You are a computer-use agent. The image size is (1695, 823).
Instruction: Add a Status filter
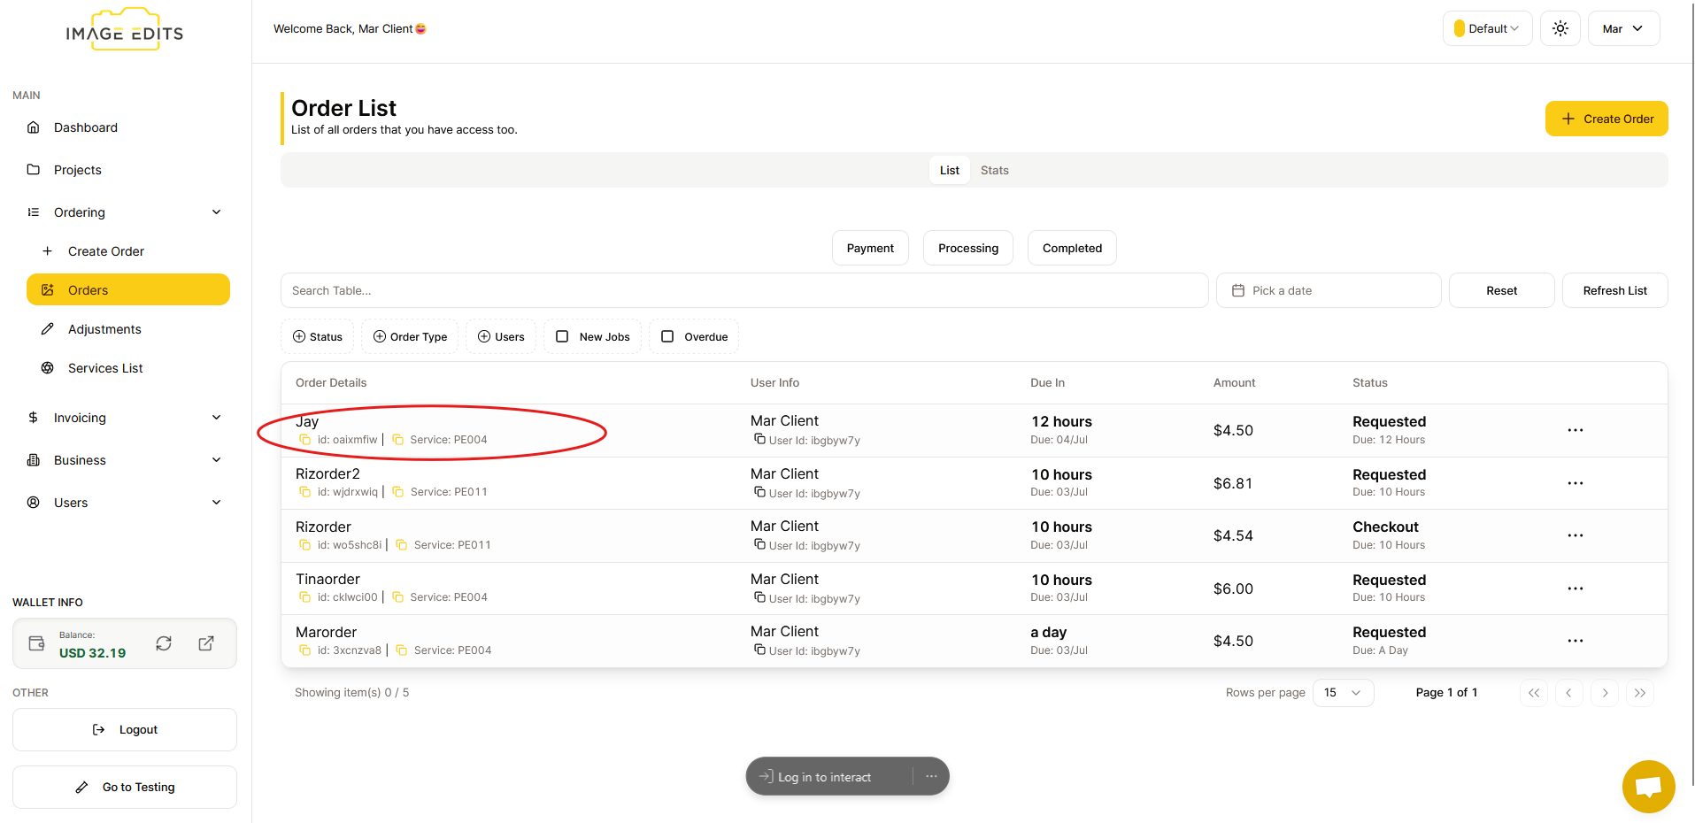(318, 336)
